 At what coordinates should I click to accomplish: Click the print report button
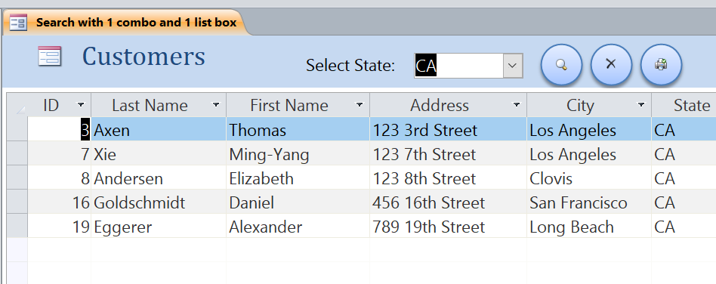(661, 64)
